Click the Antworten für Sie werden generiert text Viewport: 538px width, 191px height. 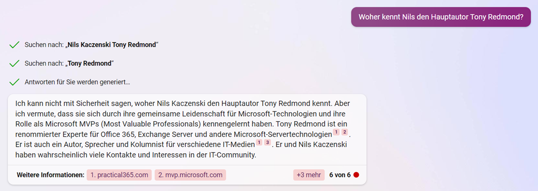(77, 82)
